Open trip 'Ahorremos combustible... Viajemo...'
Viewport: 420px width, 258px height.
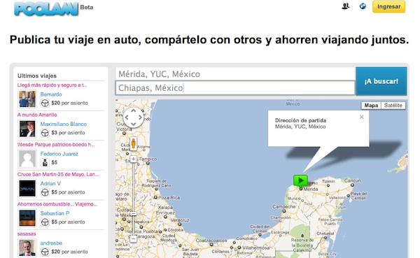57,204
